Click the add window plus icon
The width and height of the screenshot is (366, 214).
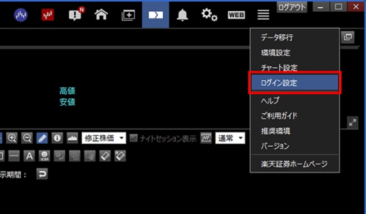click(128, 15)
